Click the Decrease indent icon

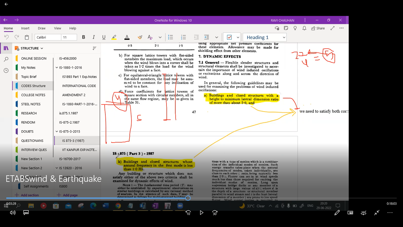click(196, 37)
